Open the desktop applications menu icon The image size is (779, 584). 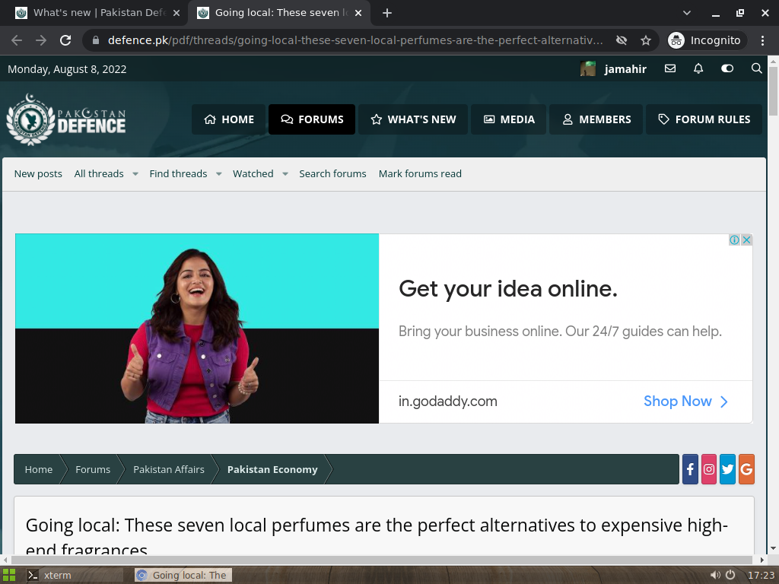tap(9, 575)
